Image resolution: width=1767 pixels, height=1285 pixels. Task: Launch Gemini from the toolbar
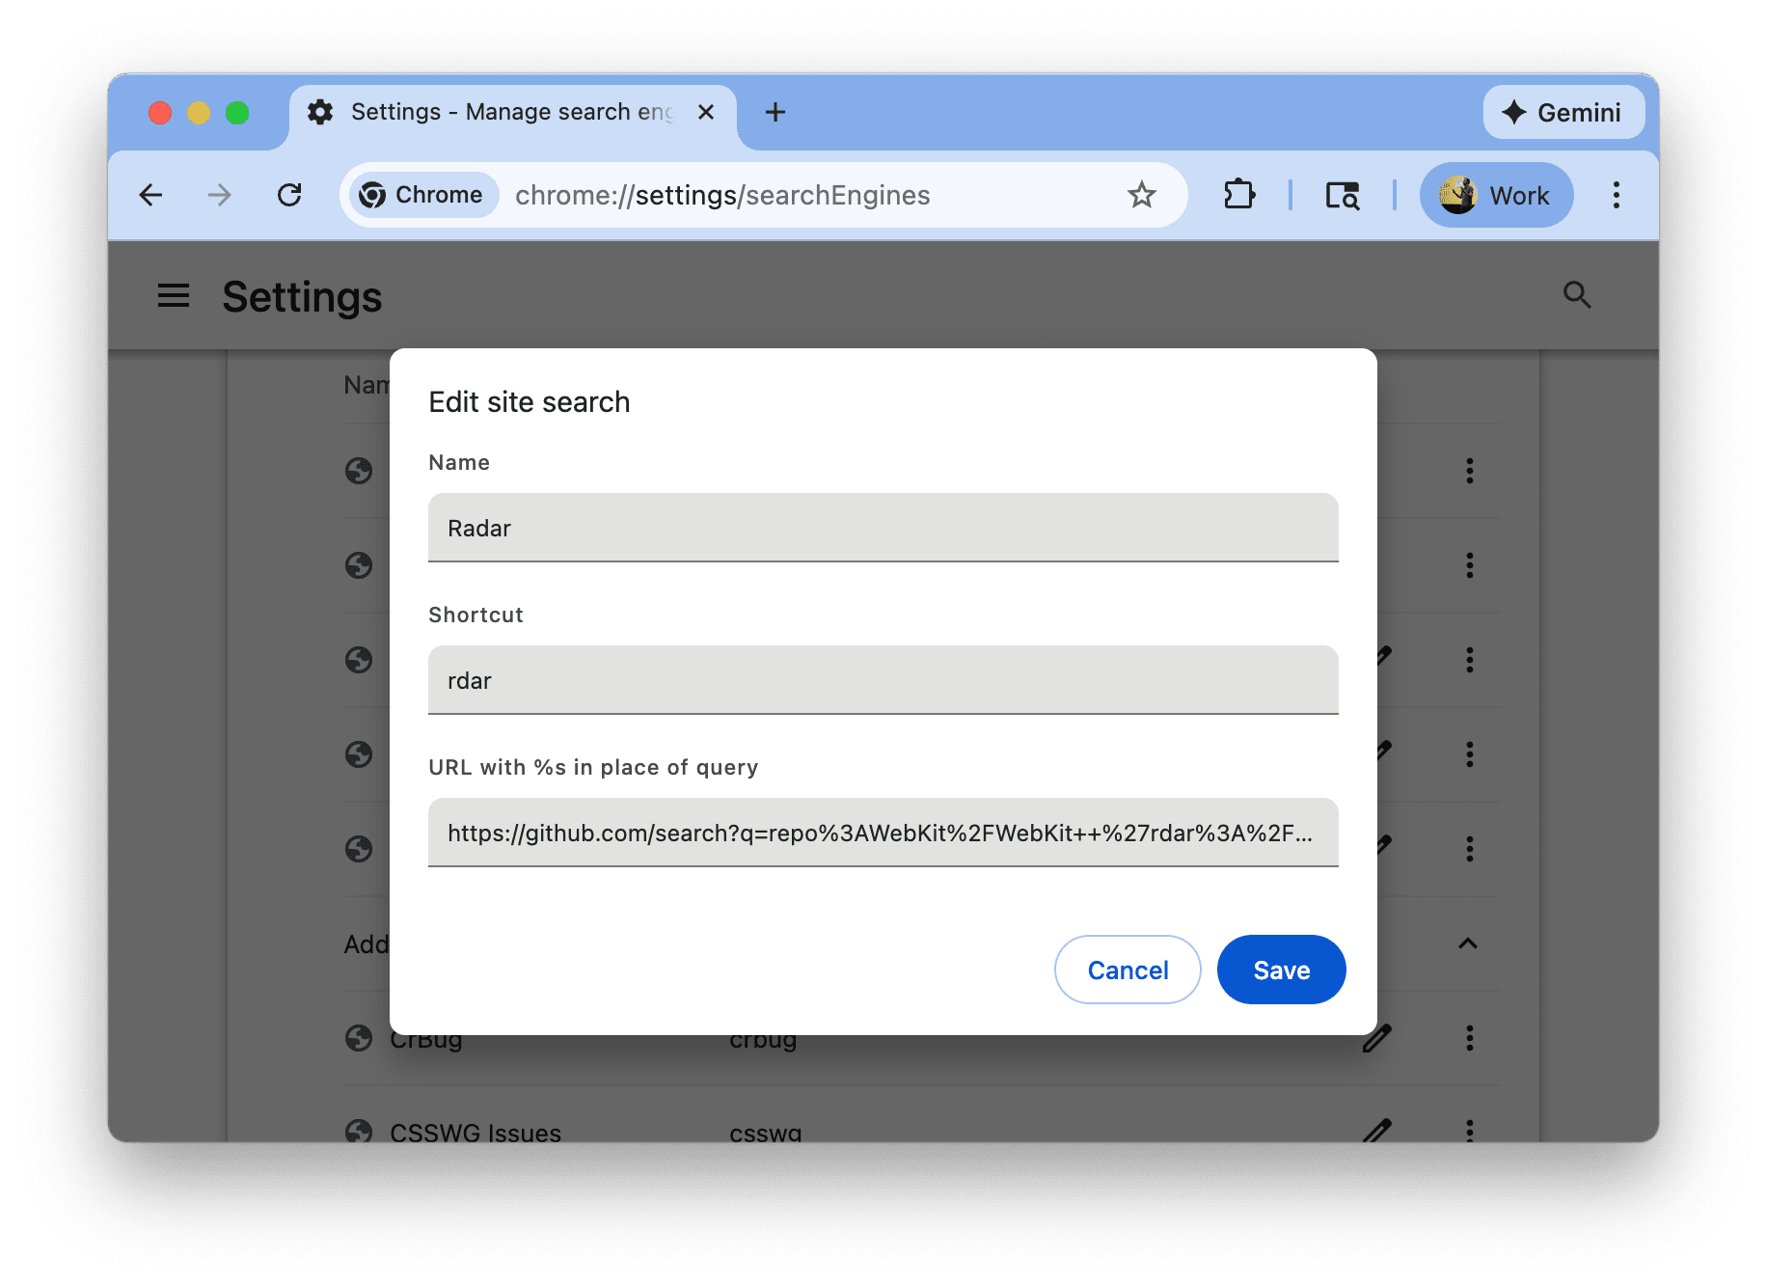[x=1563, y=112]
